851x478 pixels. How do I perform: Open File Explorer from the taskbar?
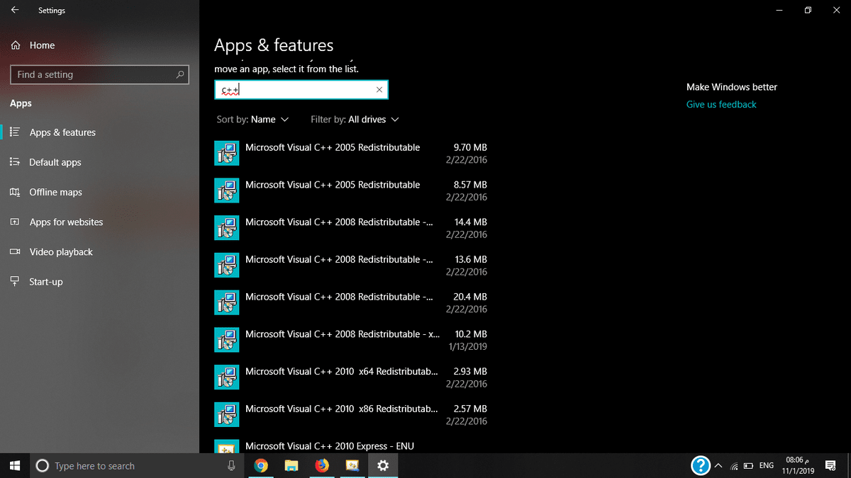pyautogui.click(x=291, y=465)
